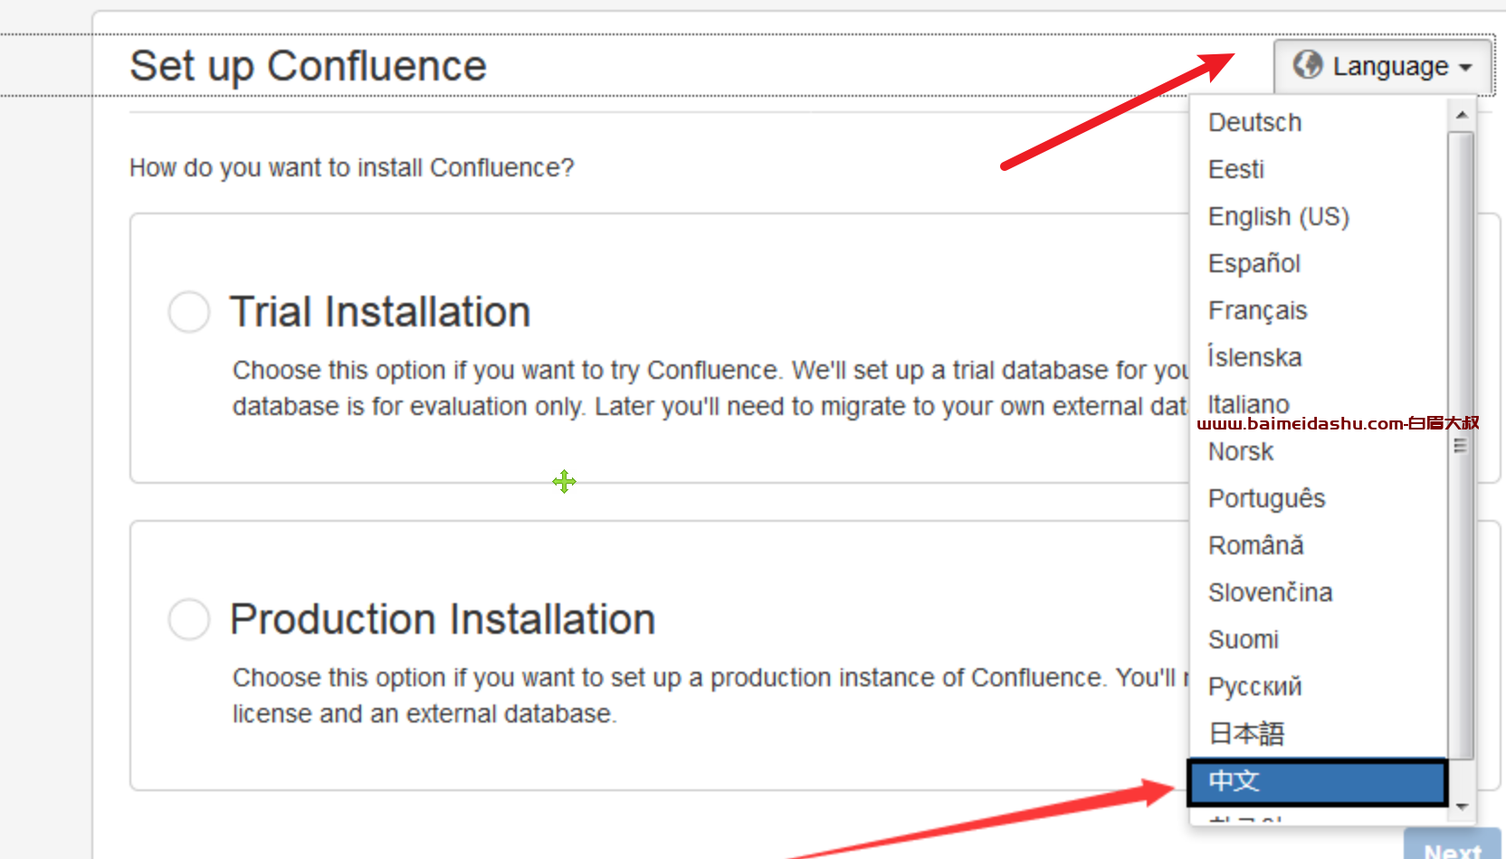The image size is (1506, 859).
Task: Choose English (US) language option
Action: pyautogui.click(x=1319, y=216)
